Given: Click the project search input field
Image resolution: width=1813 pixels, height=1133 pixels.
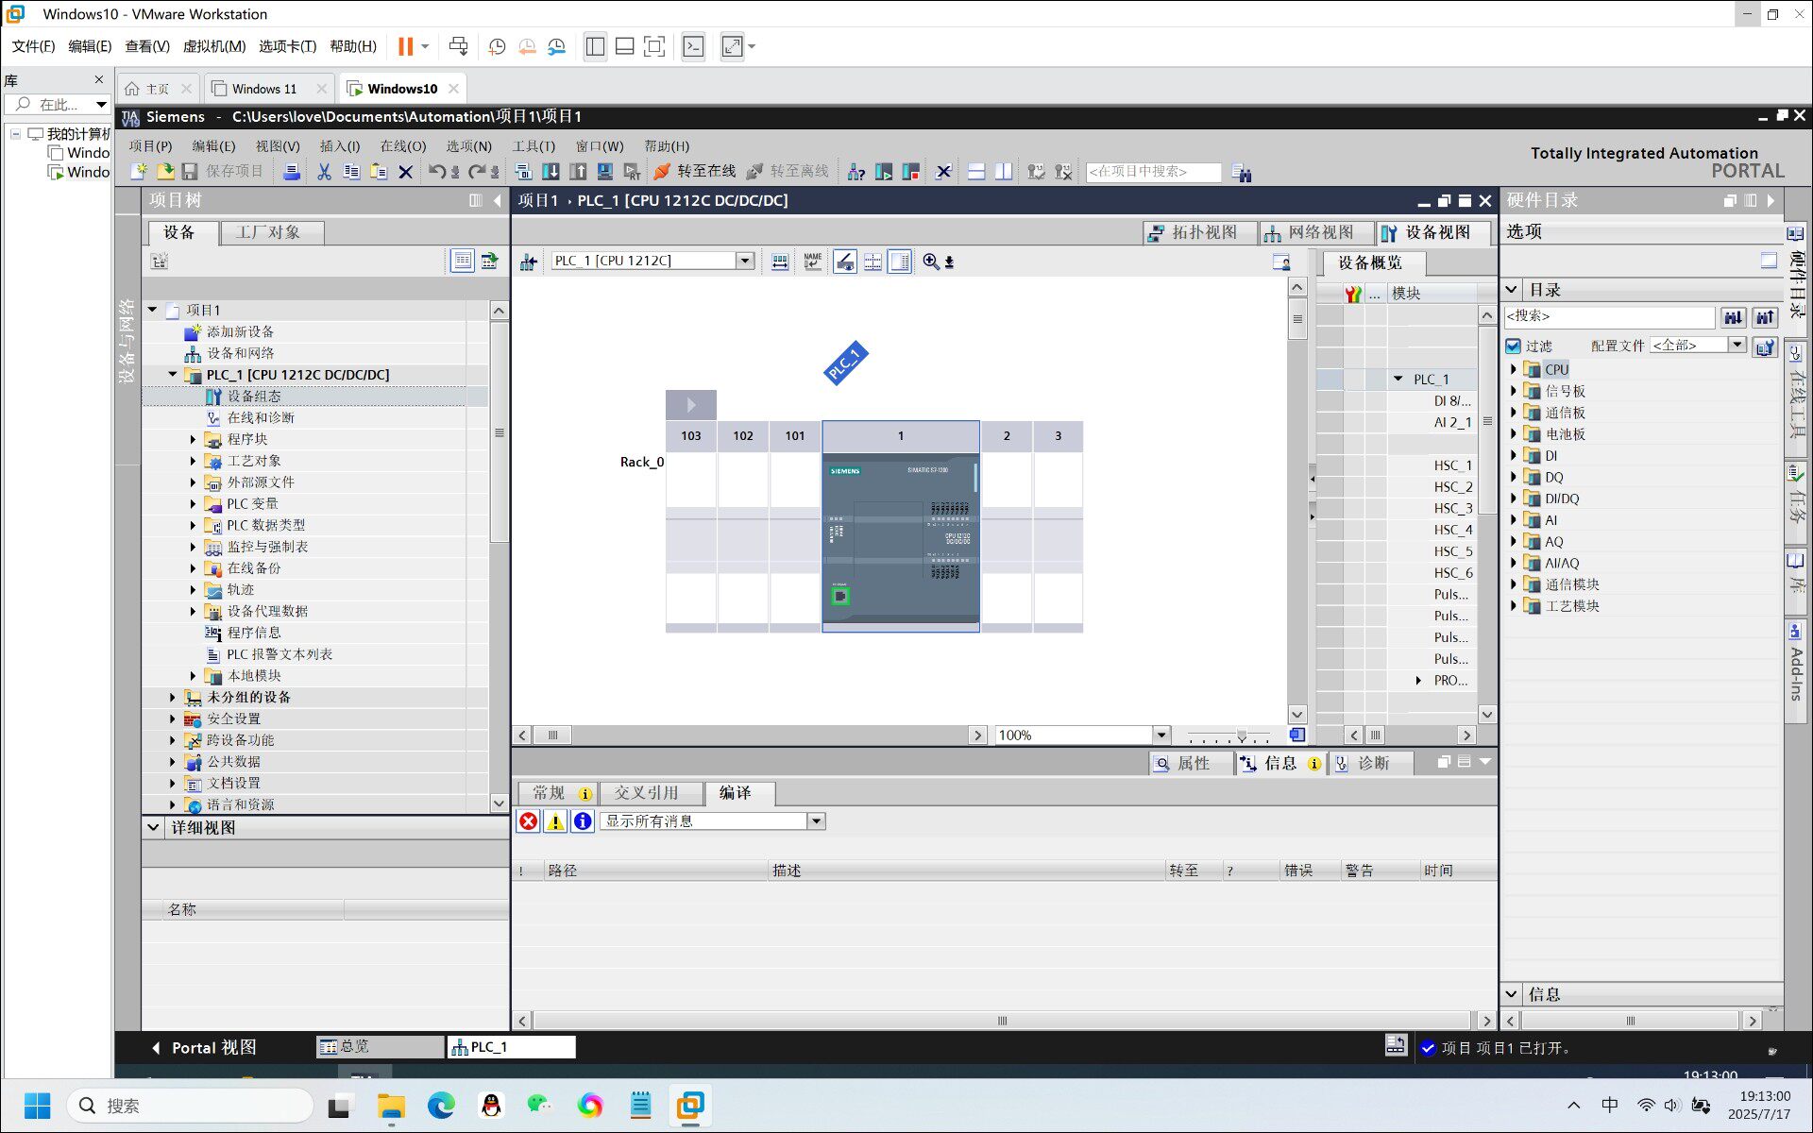Looking at the screenshot, I should click(x=1153, y=171).
